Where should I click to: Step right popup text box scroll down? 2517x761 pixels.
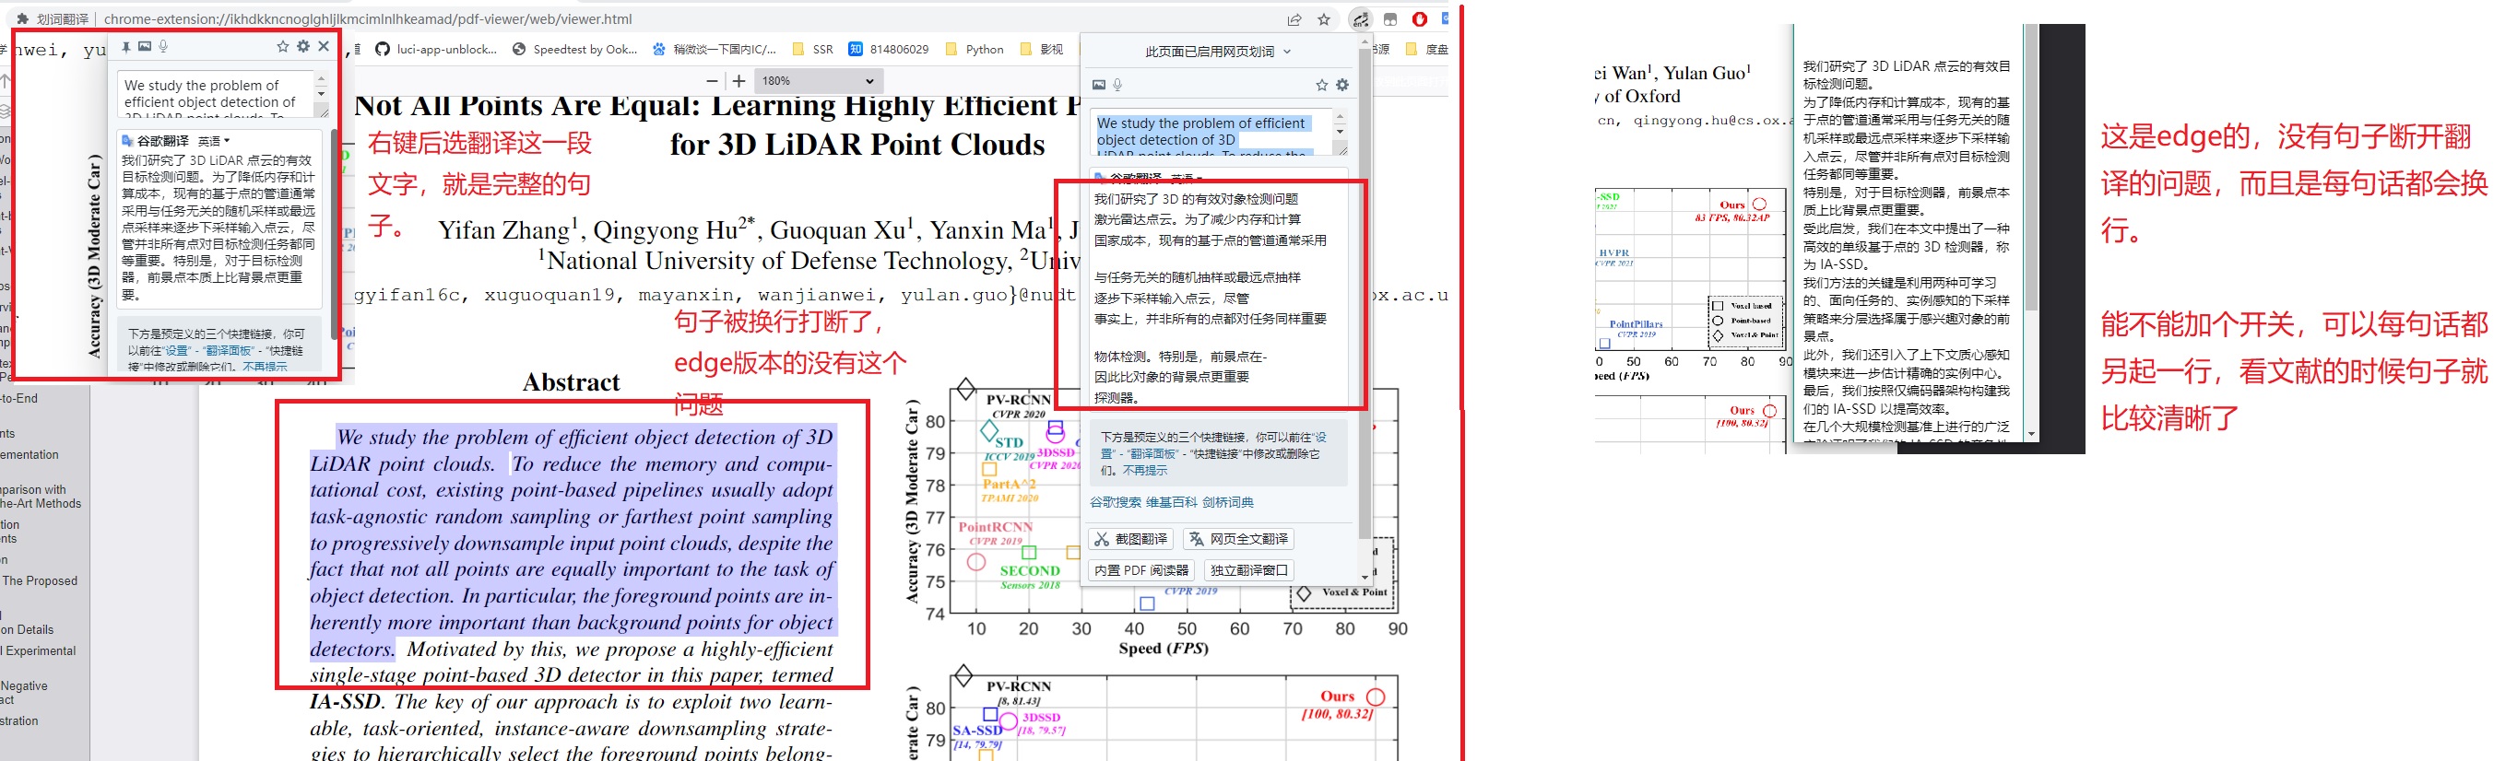tap(1340, 132)
